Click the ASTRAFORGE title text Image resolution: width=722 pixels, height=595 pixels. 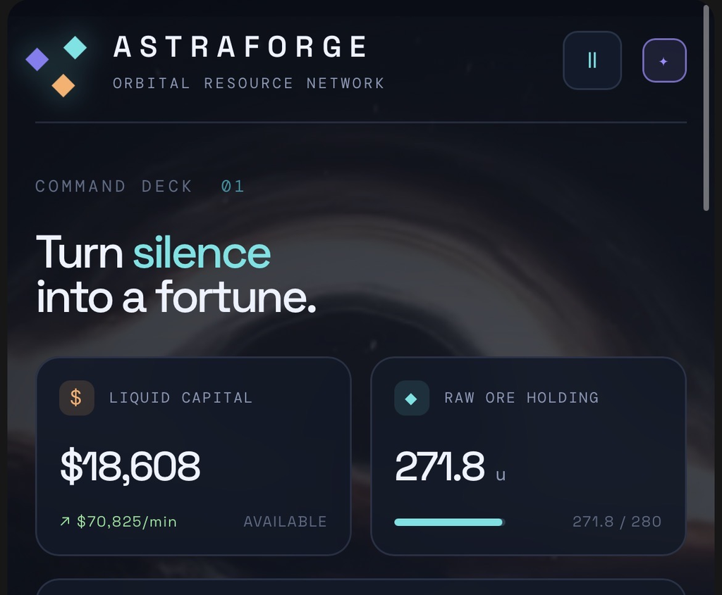click(x=240, y=47)
